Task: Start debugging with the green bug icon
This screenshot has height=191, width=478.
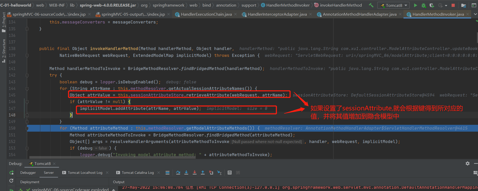Action: 424,5
